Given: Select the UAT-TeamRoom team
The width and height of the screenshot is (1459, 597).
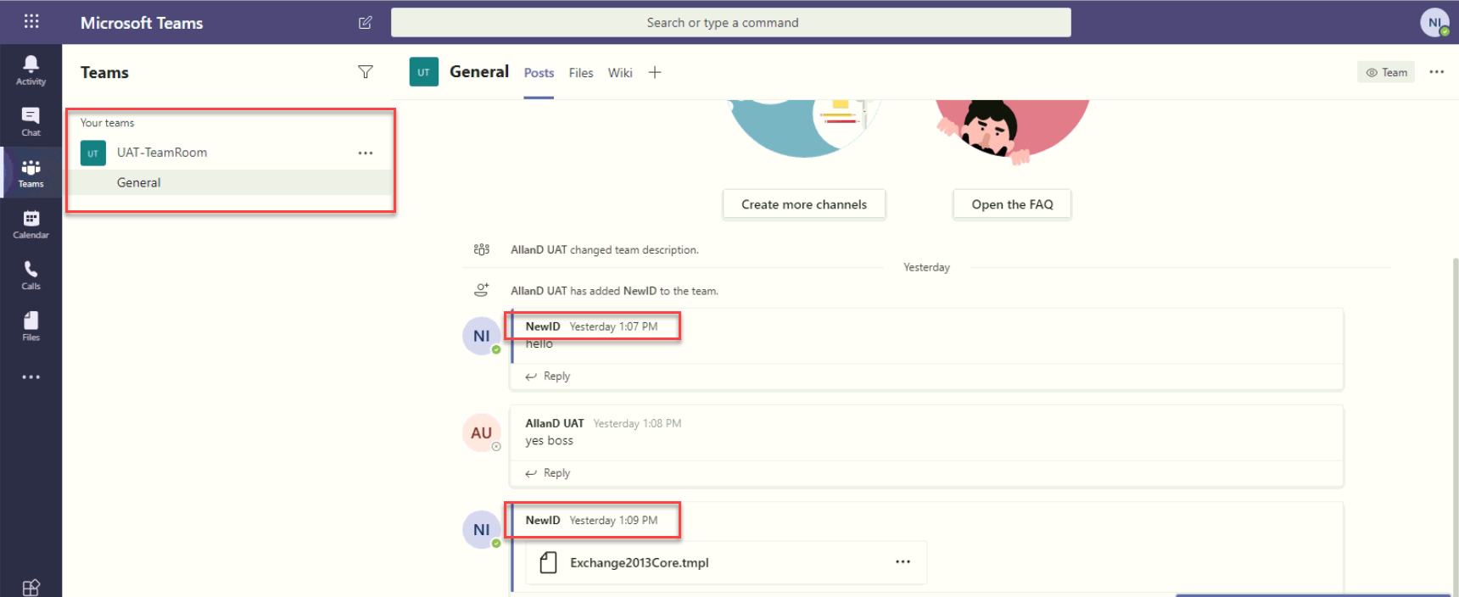Looking at the screenshot, I should coord(162,153).
